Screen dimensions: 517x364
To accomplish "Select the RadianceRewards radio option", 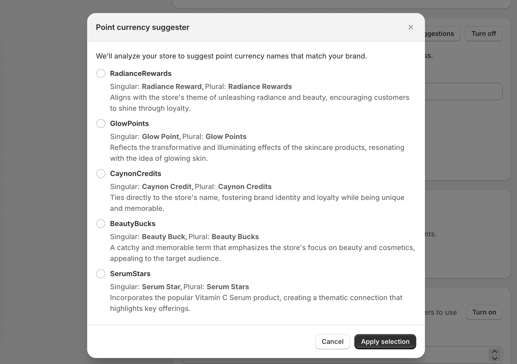I will pyautogui.click(x=101, y=73).
